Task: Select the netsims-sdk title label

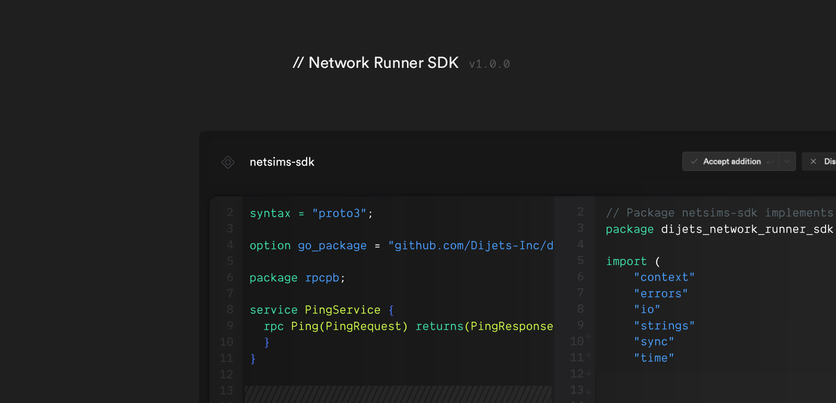Action: tap(282, 162)
